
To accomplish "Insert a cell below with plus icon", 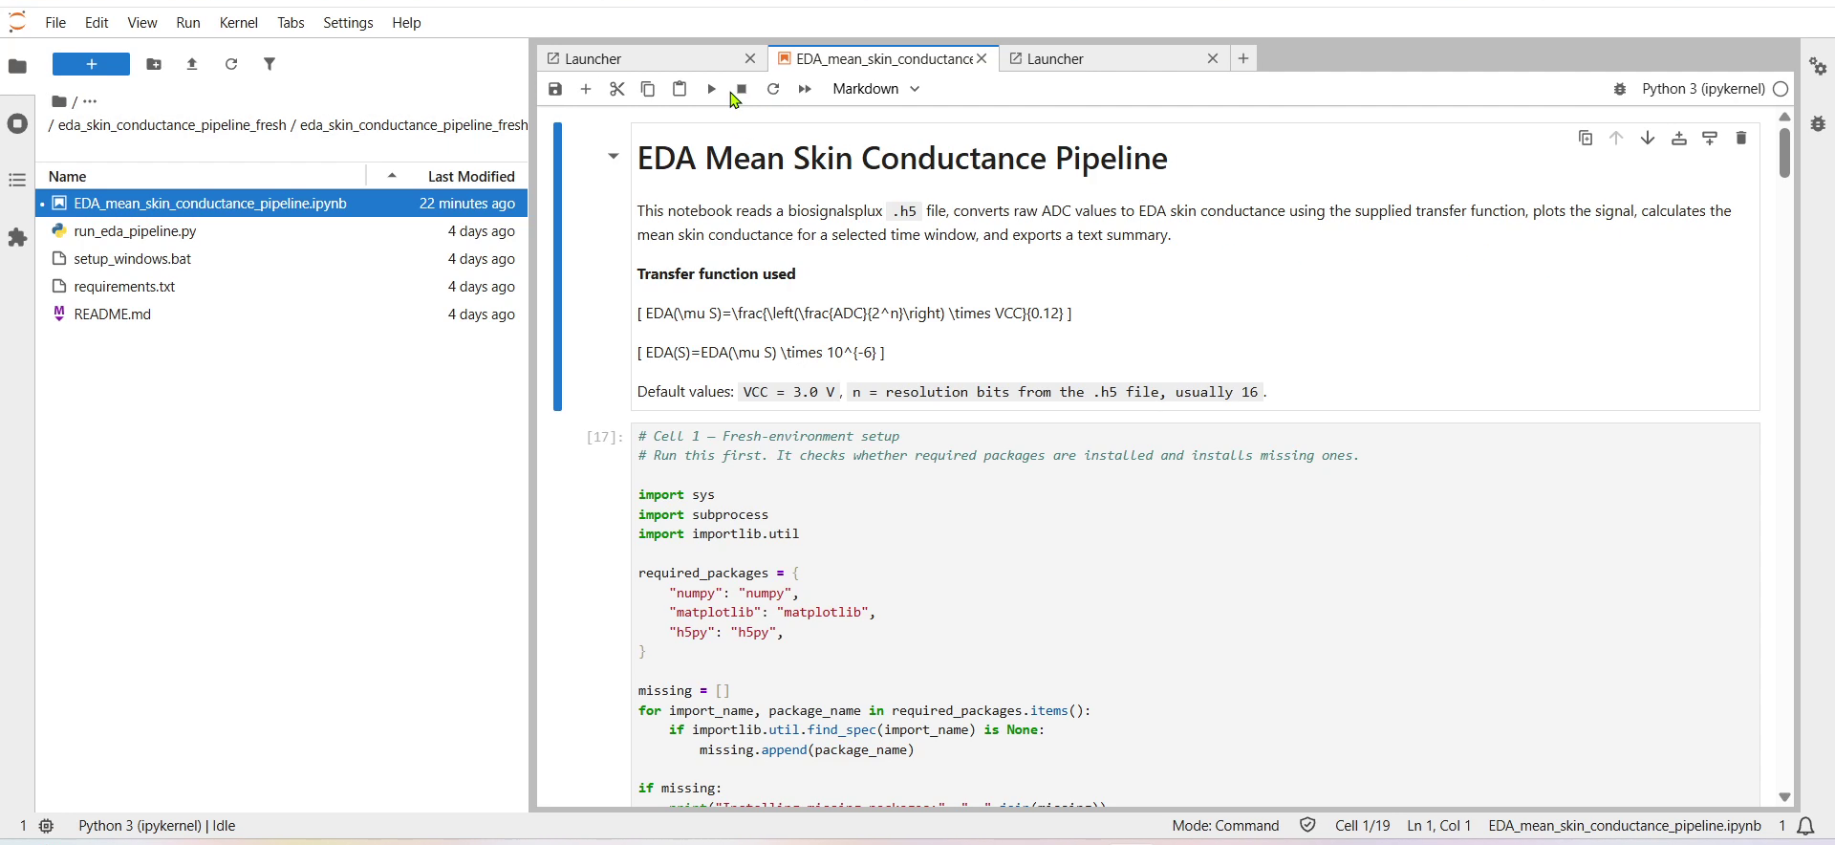I will 587,89.
